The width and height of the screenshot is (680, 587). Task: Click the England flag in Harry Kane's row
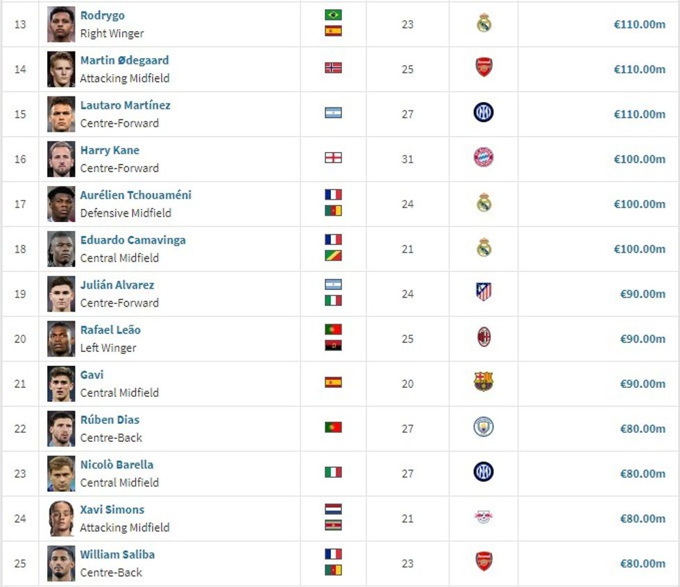click(x=333, y=158)
